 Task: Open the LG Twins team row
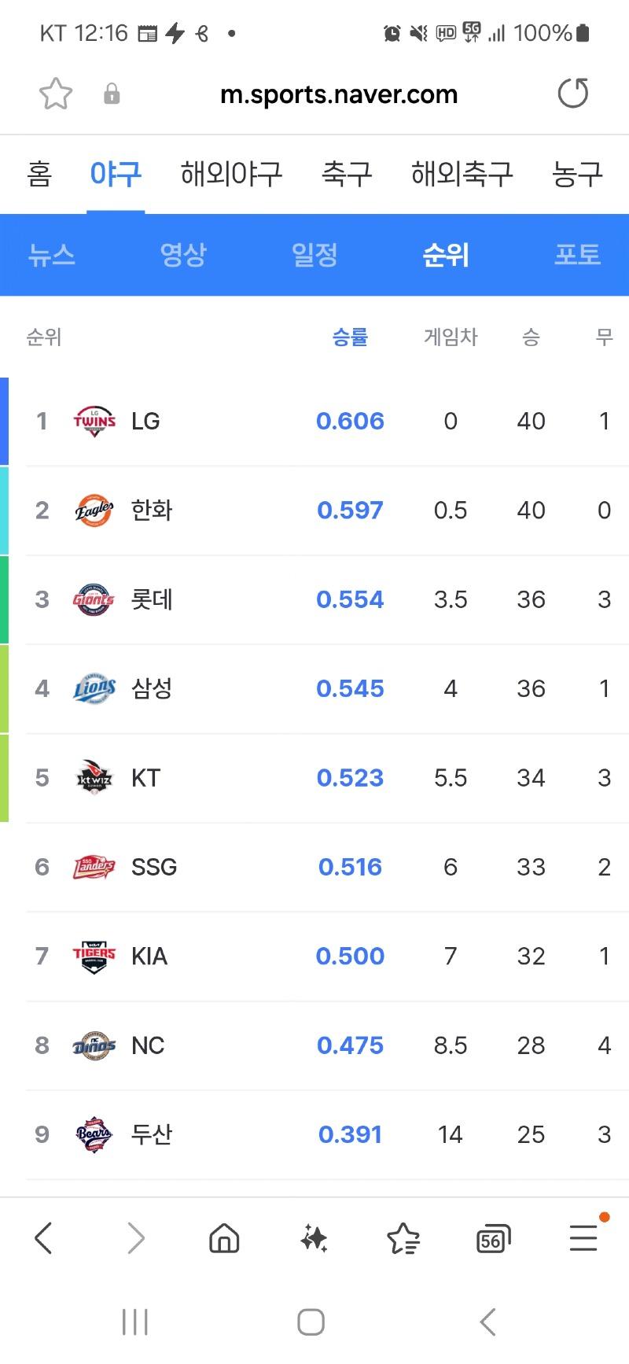coord(314,421)
